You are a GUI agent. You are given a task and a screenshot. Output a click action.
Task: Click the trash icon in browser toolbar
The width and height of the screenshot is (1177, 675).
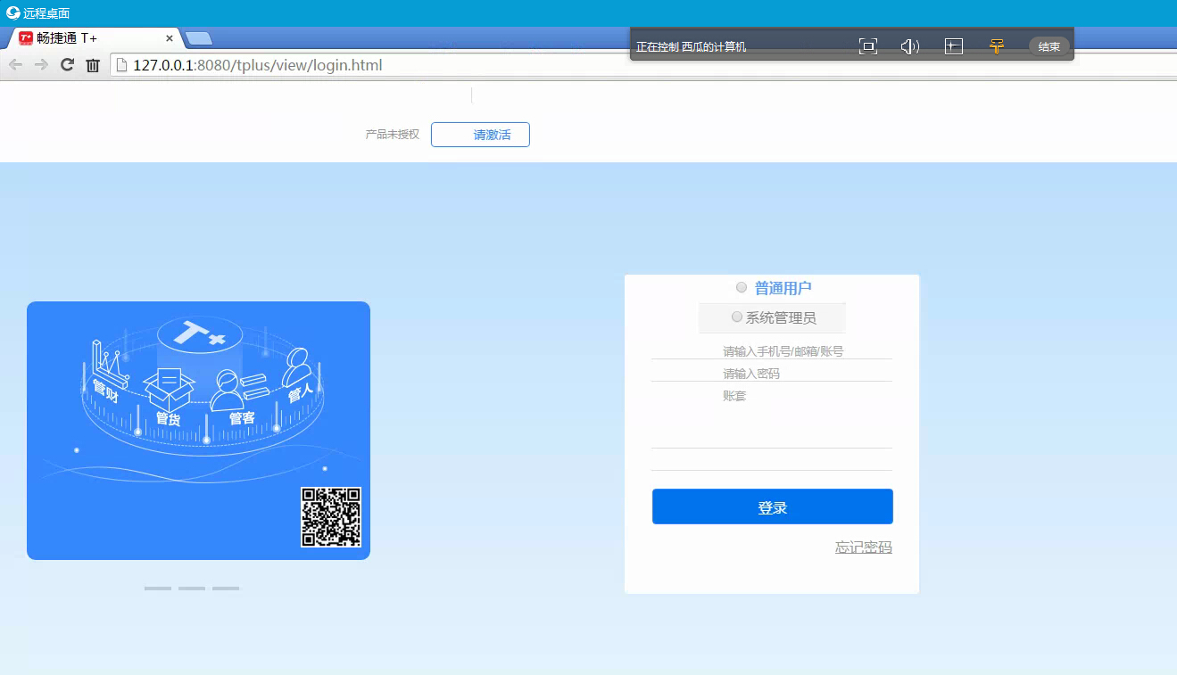(93, 65)
